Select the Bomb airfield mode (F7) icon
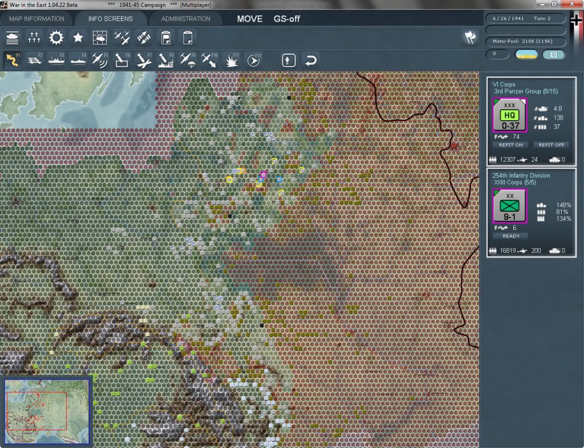This screenshot has height=448, width=584. click(144, 60)
